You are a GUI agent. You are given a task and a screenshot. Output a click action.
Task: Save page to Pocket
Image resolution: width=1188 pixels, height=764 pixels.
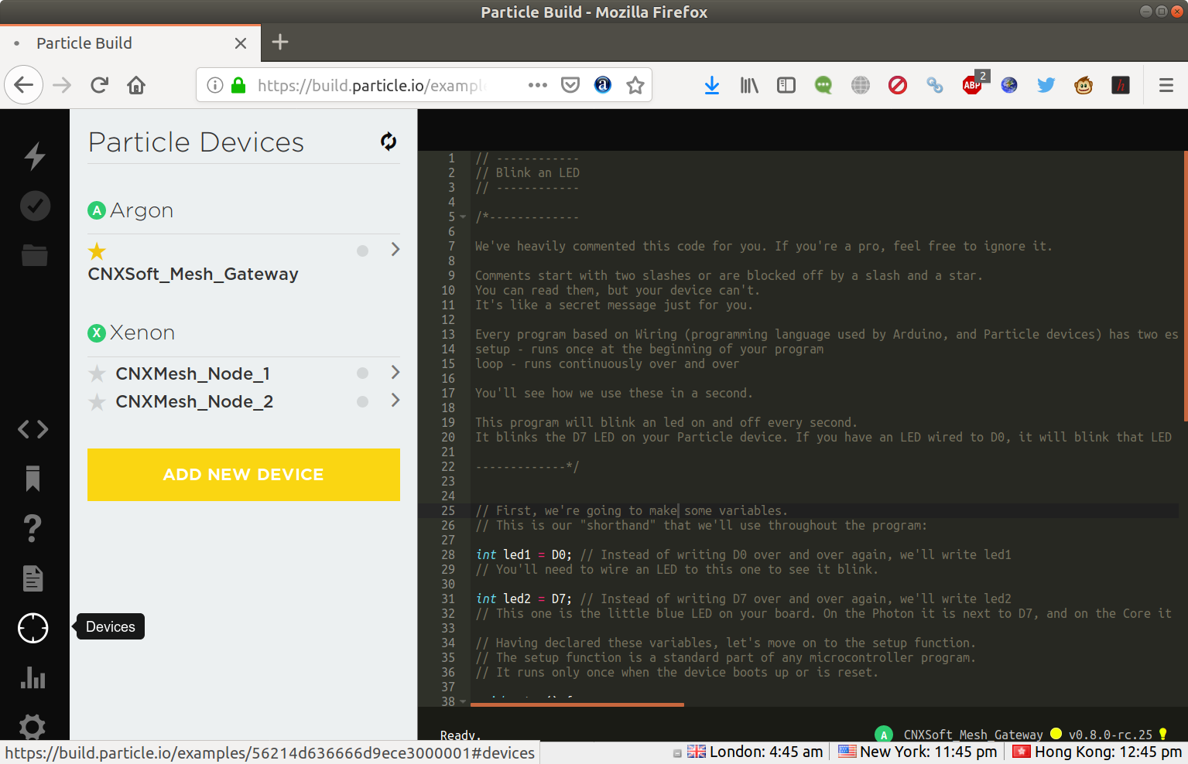pos(570,85)
